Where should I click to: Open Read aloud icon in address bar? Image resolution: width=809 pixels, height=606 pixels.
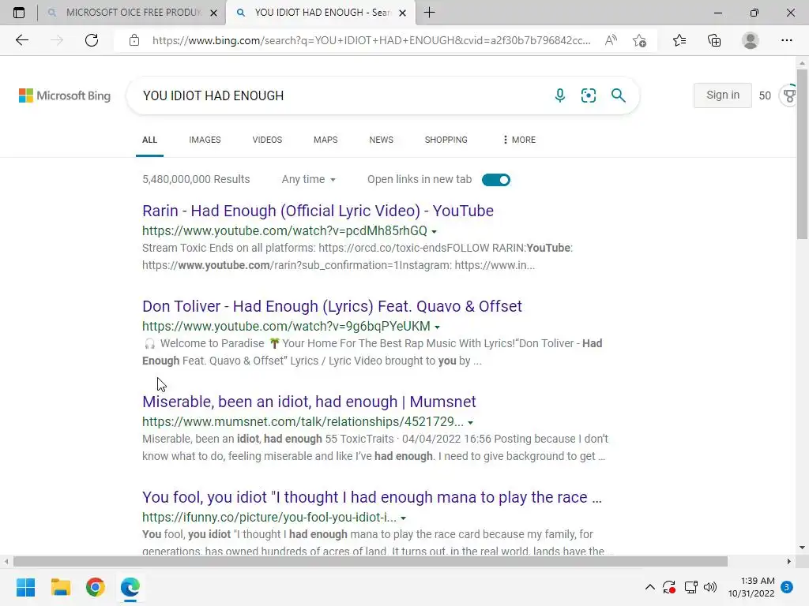[x=611, y=40]
